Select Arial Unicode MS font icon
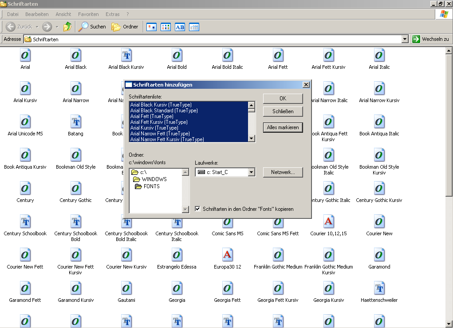453x328 pixels. tap(25, 122)
